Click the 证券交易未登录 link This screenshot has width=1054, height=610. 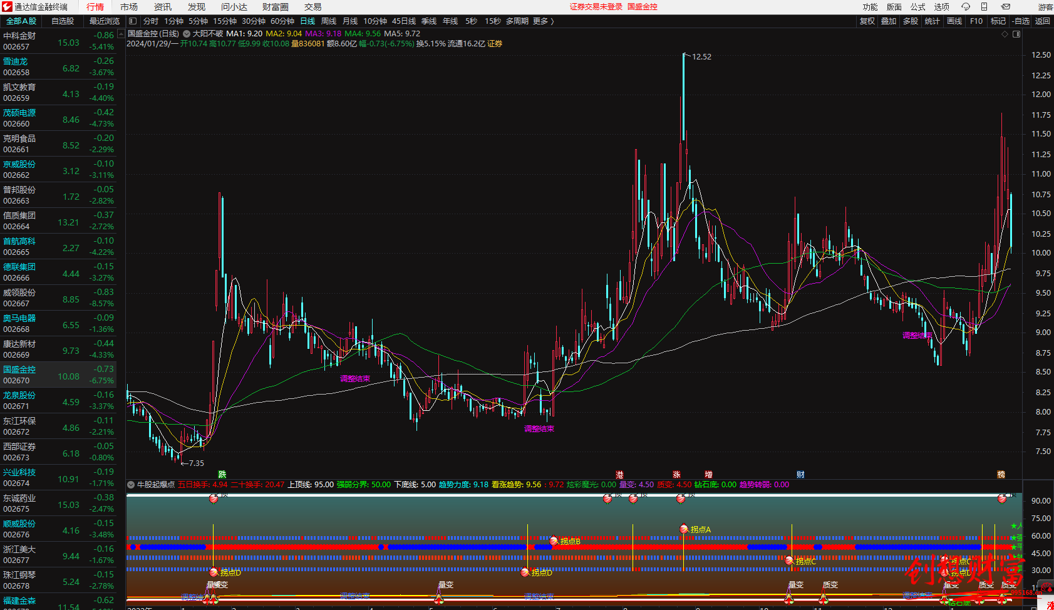coord(596,7)
